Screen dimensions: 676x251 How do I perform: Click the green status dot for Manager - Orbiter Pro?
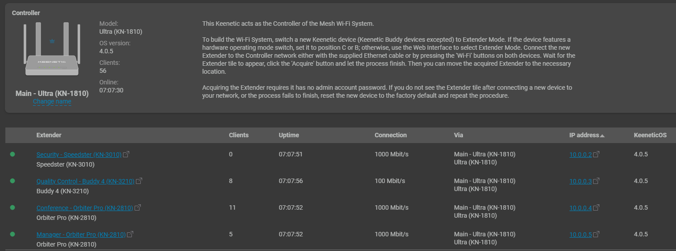pyautogui.click(x=12, y=234)
